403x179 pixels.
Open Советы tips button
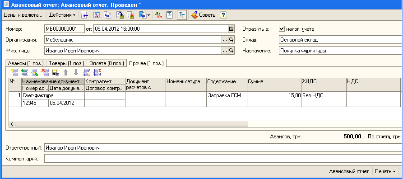pos(204,15)
